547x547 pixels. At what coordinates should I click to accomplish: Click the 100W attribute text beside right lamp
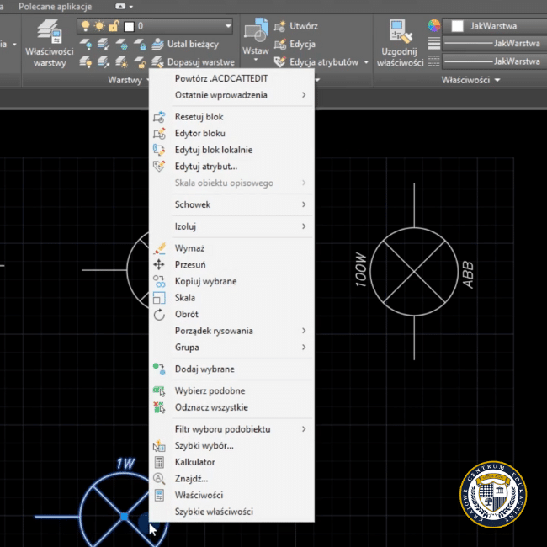(x=361, y=269)
